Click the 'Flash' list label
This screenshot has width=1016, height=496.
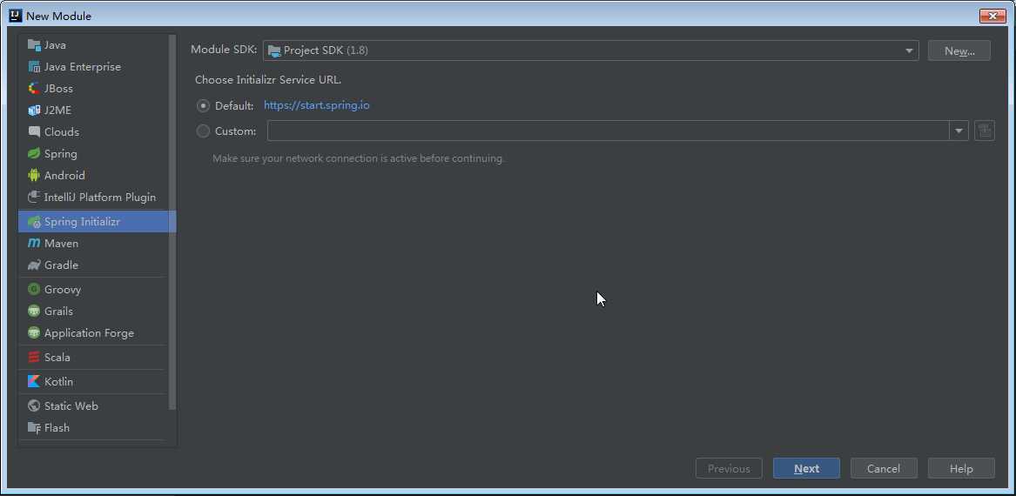pos(57,427)
